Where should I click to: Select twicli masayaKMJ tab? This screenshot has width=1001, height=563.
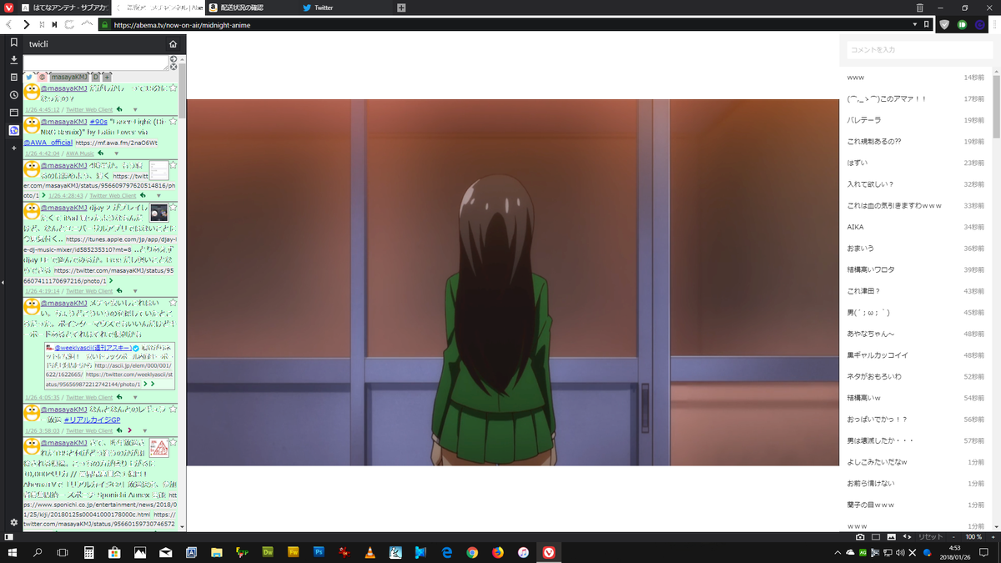[68, 77]
